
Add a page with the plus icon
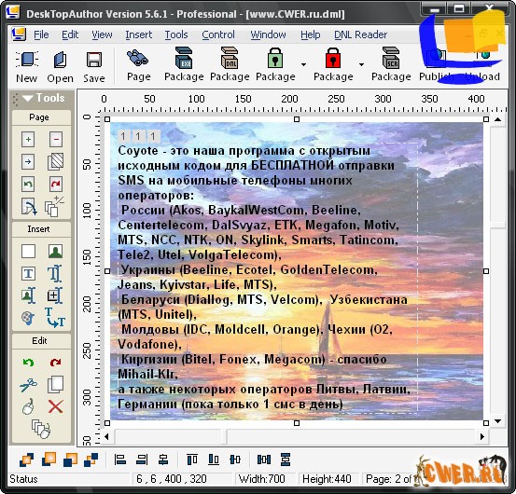pyautogui.click(x=28, y=140)
